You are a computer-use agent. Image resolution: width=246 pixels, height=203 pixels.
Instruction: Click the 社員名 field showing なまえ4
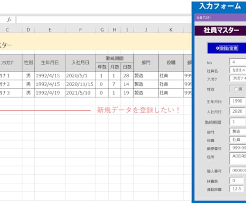tap(238, 70)
